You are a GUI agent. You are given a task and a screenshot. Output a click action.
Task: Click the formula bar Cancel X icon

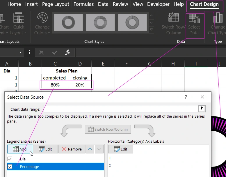41,52
